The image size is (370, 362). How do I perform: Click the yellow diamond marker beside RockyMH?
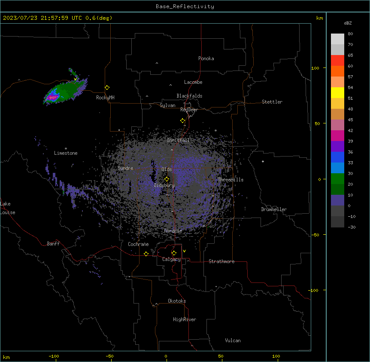[107, 88]
